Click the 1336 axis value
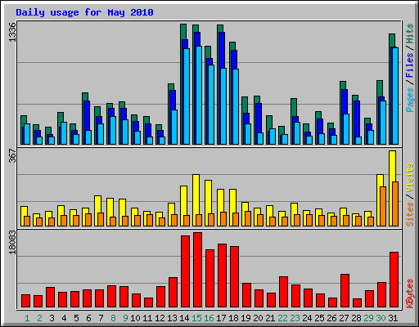The image size is (419, 327). (12, 32)
